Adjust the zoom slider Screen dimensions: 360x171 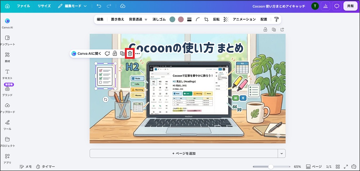tap(271, 167)
